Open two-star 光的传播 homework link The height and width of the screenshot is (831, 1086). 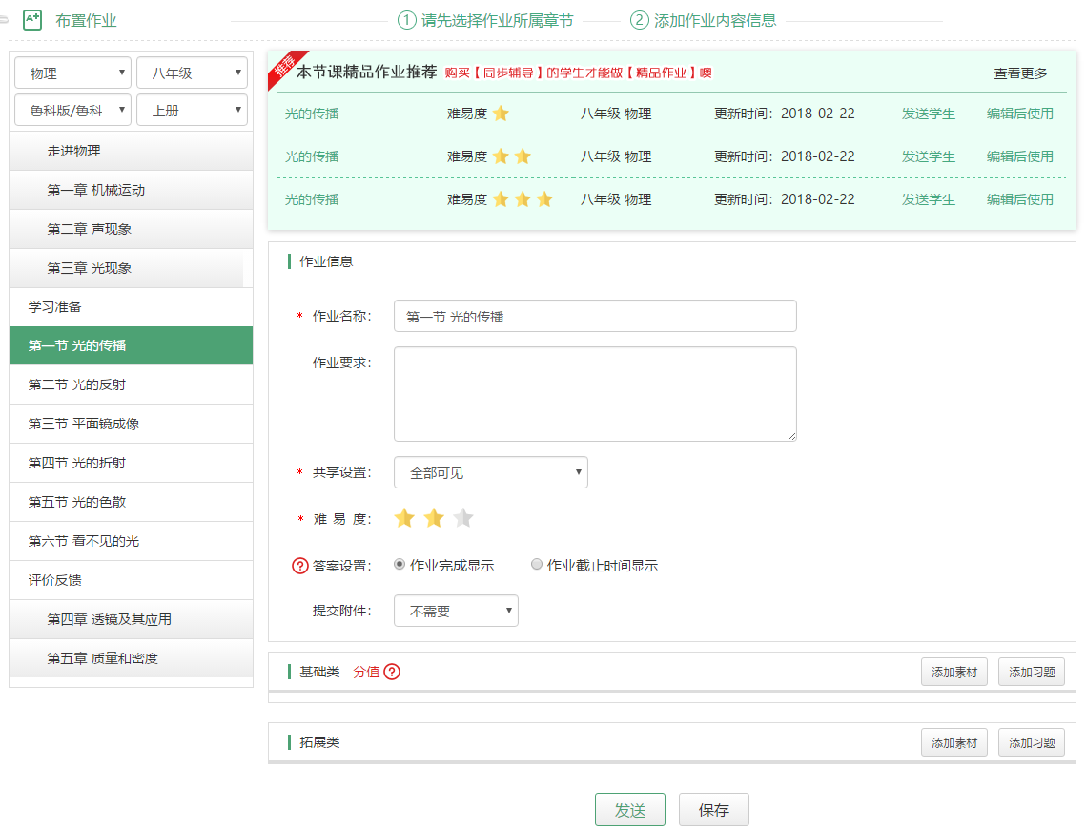pyautogui.click(x=312, y=156)
